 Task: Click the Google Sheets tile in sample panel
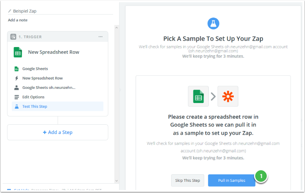198,96
